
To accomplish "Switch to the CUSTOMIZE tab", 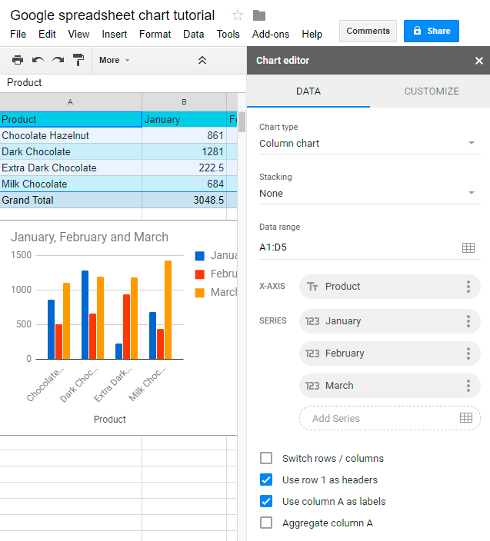I will 432,91.
